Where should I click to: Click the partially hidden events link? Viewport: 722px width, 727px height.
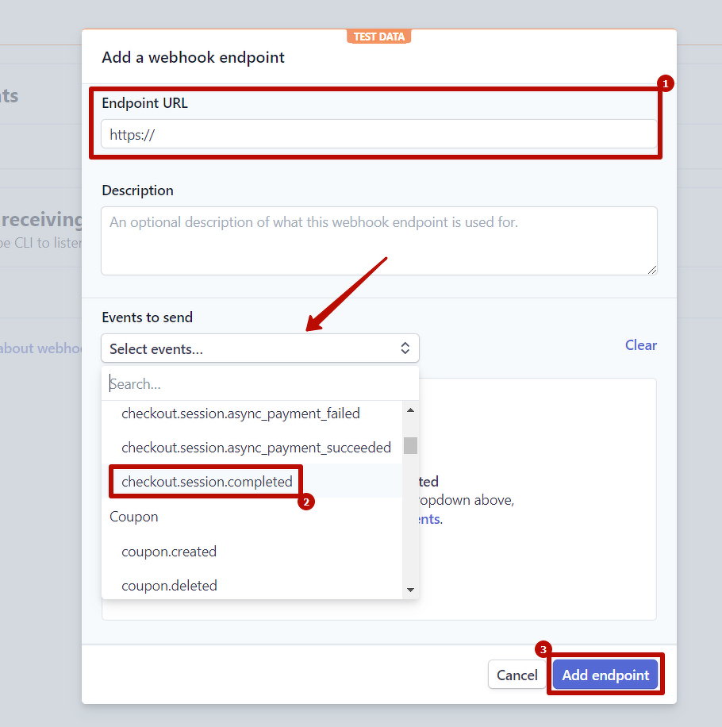coord(429,519)
